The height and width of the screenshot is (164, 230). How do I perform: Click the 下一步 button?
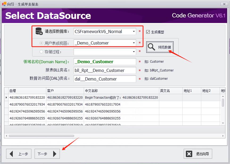click(47, 154)
